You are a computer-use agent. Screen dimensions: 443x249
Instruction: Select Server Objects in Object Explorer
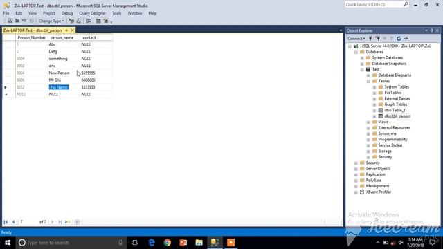(378, 169)
